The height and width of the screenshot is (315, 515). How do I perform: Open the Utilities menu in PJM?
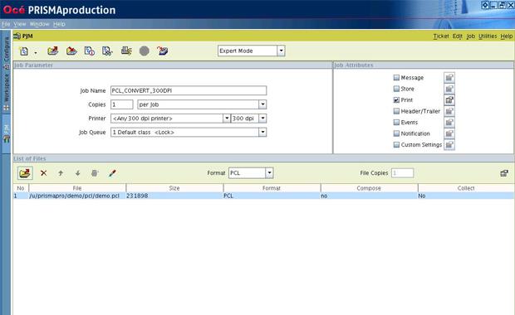click(x=488, y=36)
